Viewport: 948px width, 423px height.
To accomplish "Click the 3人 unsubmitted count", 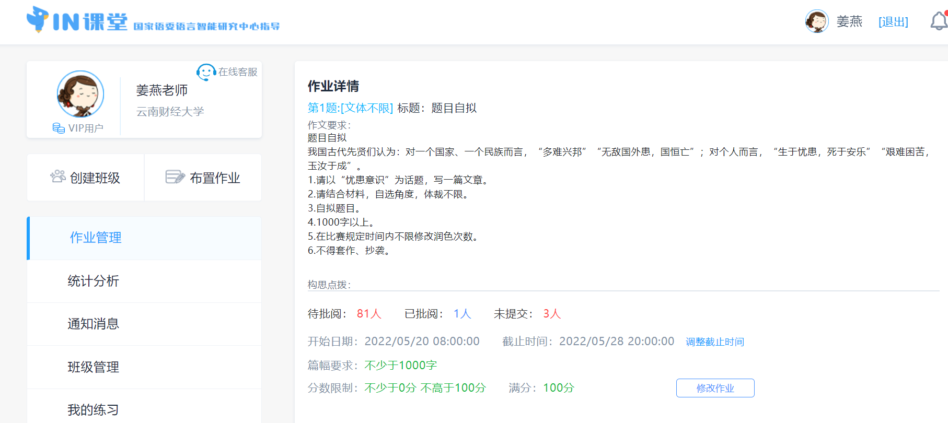I will [x=551, y=314].
